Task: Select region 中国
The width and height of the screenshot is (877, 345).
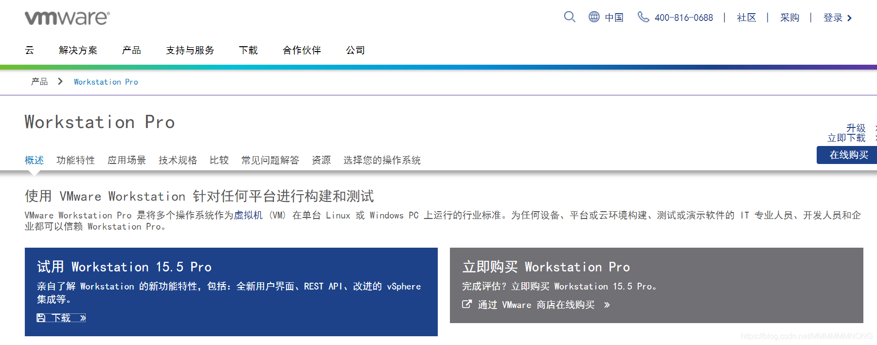Action: coord(614,18)
